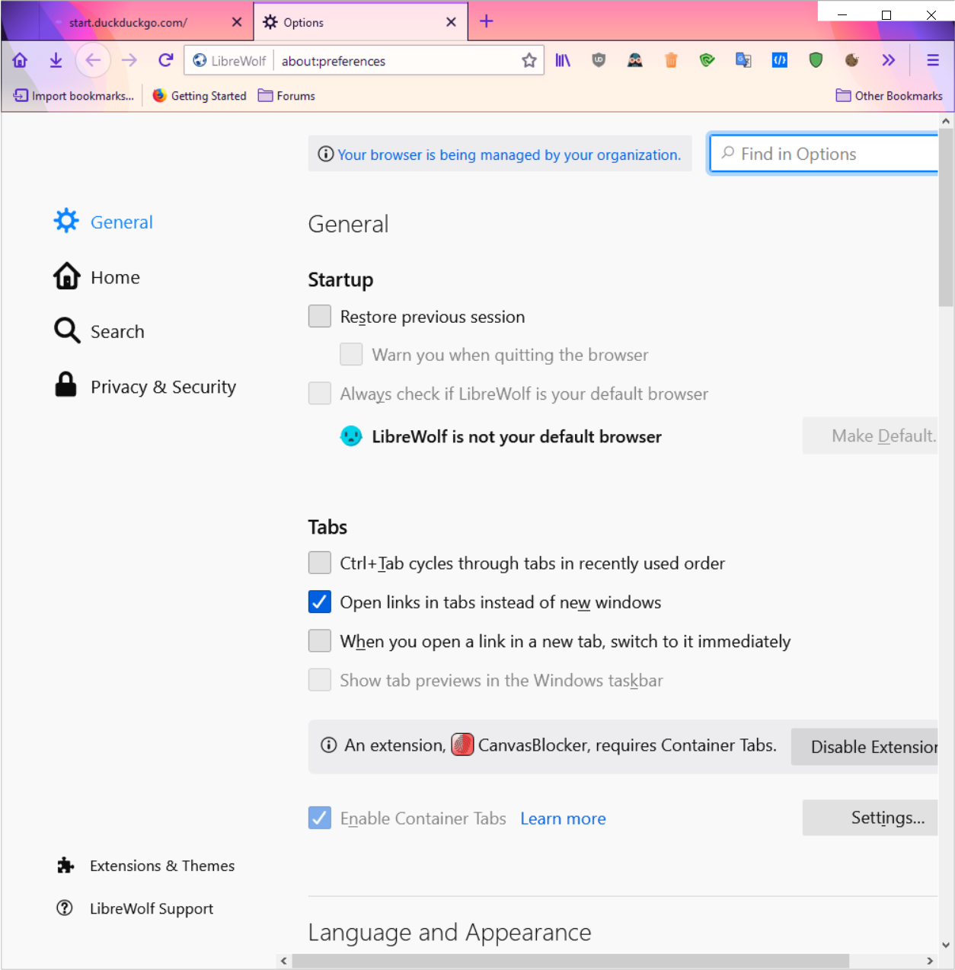Open the Forums bookmarks folder
Image resolution: width=955 pixels, height=970 pixels.
coord(286,95)
